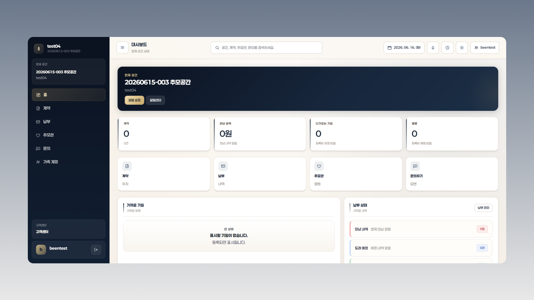Select 홈 in the sidebar
This screenshot has width=534, height=300.
pos(68,95)
